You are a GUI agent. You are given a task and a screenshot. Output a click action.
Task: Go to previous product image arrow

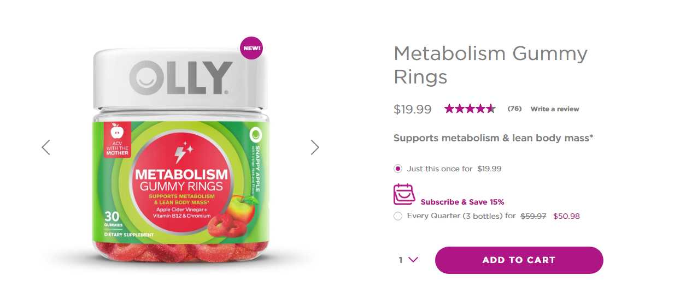[x=46, y=147]
